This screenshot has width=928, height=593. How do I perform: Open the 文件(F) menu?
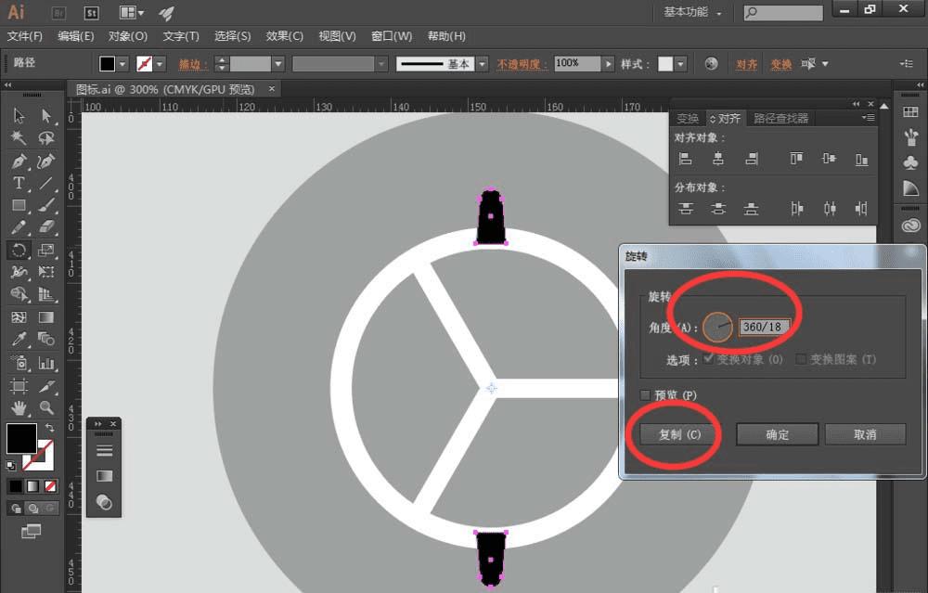[x=24, y=36]
